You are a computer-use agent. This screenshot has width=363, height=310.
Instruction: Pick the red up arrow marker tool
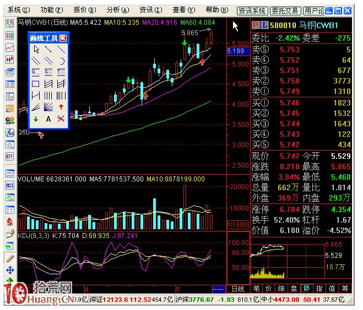[x=61, y=107]
